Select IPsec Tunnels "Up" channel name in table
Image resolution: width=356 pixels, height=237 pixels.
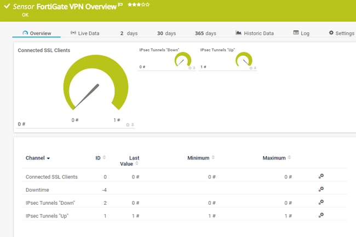point(47,216)
